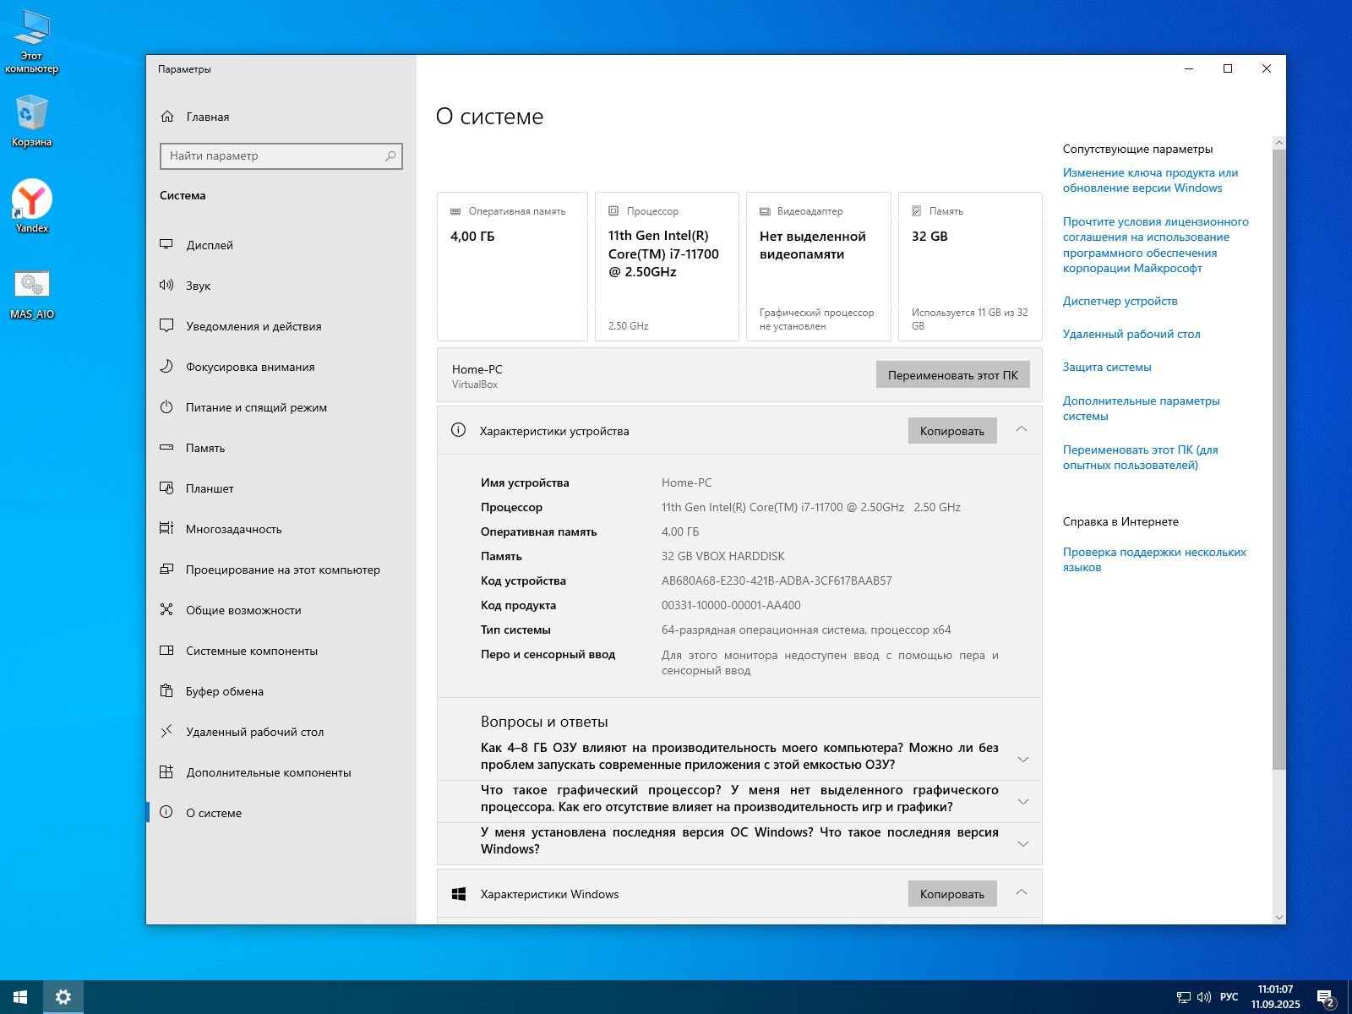Click the Переименовать этот ПК button
Image resolution: width=1352 pixels, height=1014 pixels.
[x=952, y=375]
